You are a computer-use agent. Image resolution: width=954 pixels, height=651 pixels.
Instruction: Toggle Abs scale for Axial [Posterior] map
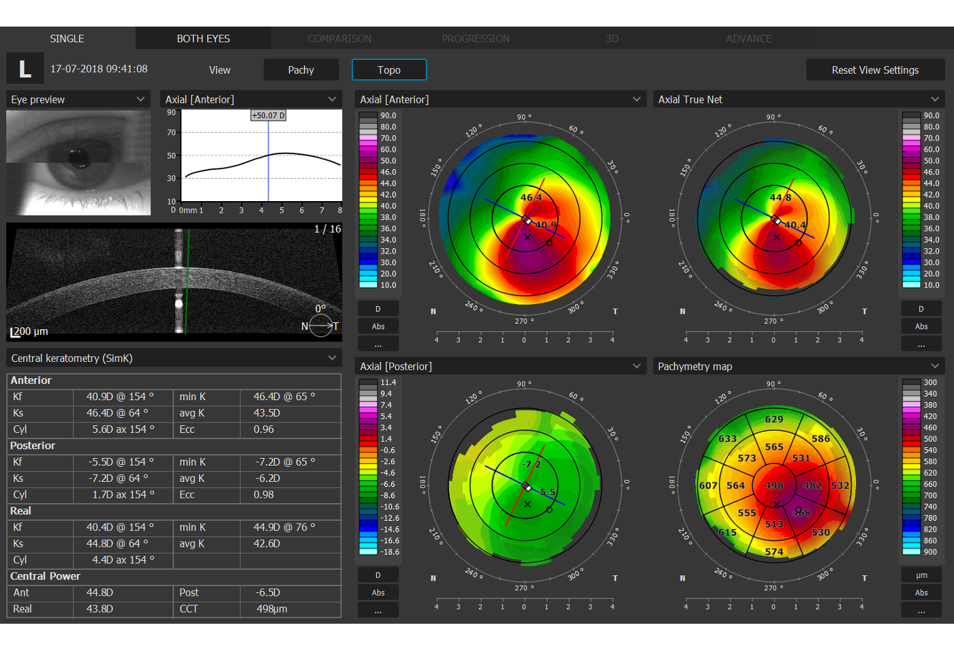(x=378, y=592)
